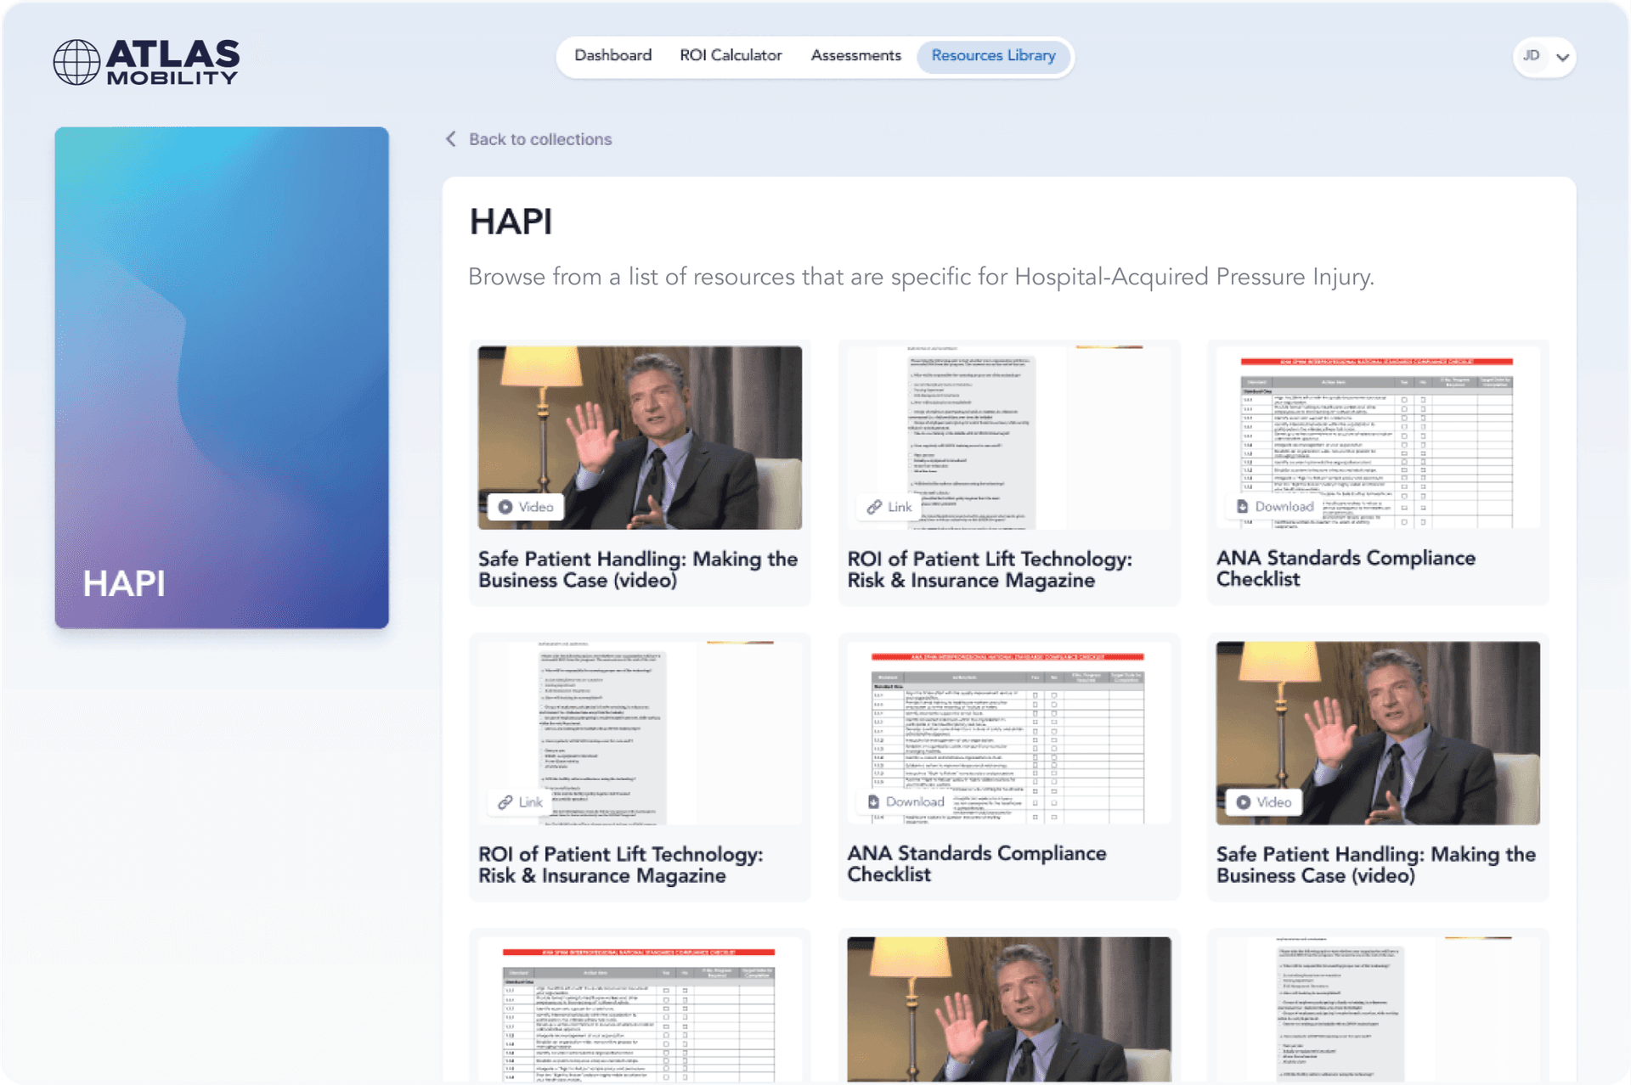Click Link badge on second-row ROI card

(x=520, y=802)
